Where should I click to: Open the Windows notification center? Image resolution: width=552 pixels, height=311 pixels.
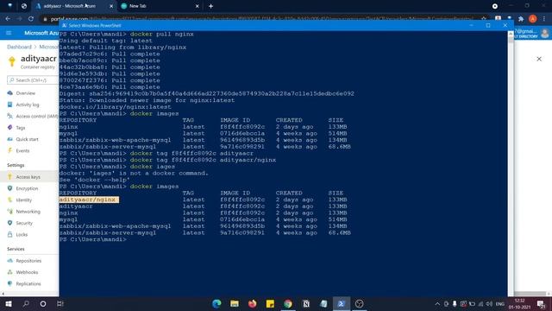[541, 303]
